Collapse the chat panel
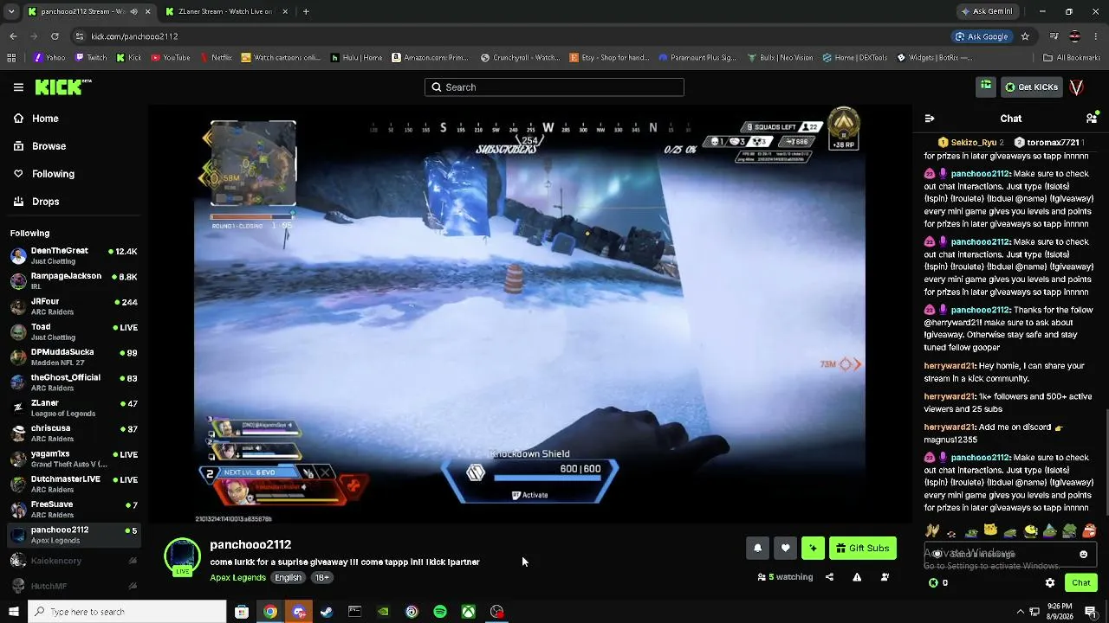This screenshot has height=623, width=1109. 930,119
